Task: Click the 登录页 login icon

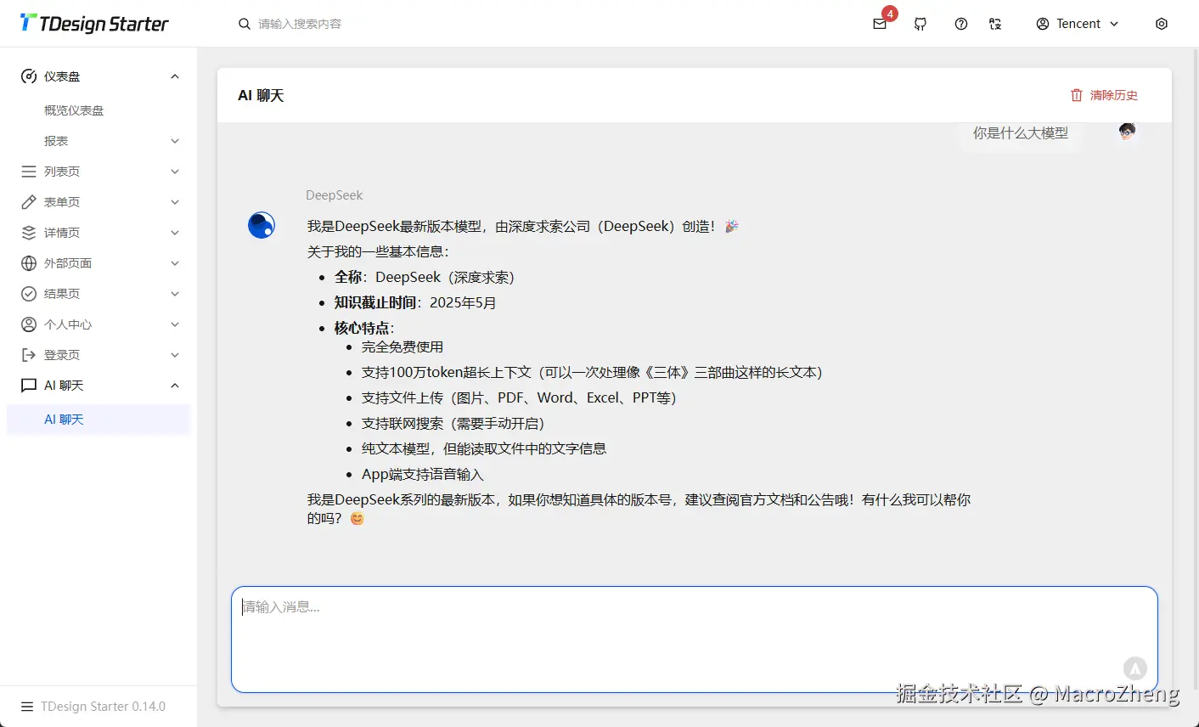Action: (x=29, y=355)
